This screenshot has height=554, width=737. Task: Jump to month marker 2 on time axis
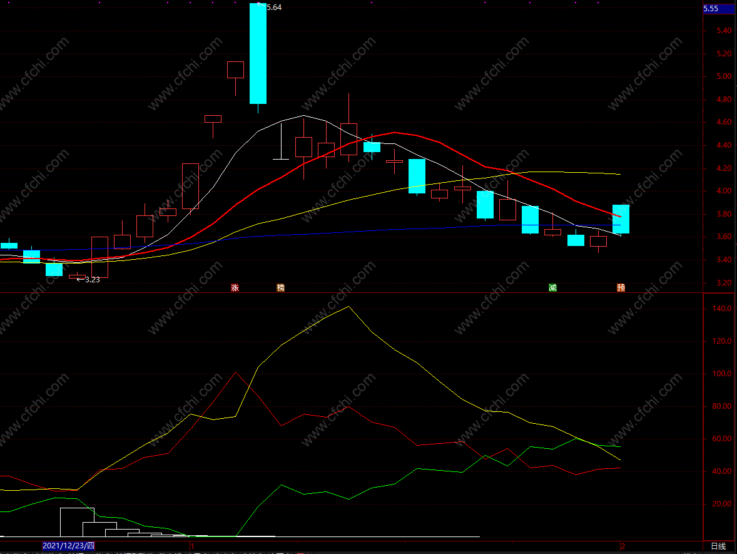[x=623, y=546]
